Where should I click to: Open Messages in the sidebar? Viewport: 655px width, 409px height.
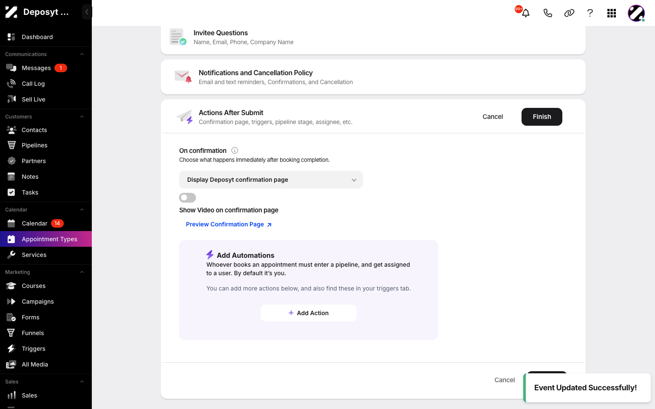click(46, 68)
